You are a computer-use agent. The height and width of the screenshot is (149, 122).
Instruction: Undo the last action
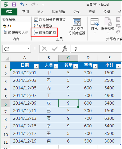click(x=22, y=4)
